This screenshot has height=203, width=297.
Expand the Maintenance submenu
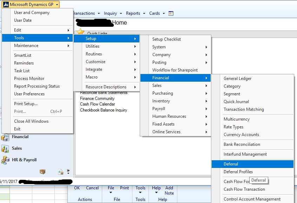pyautogui.click(x=38, y=46)
